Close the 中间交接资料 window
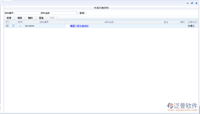The image size is (200, 114). tap(196, 3)
